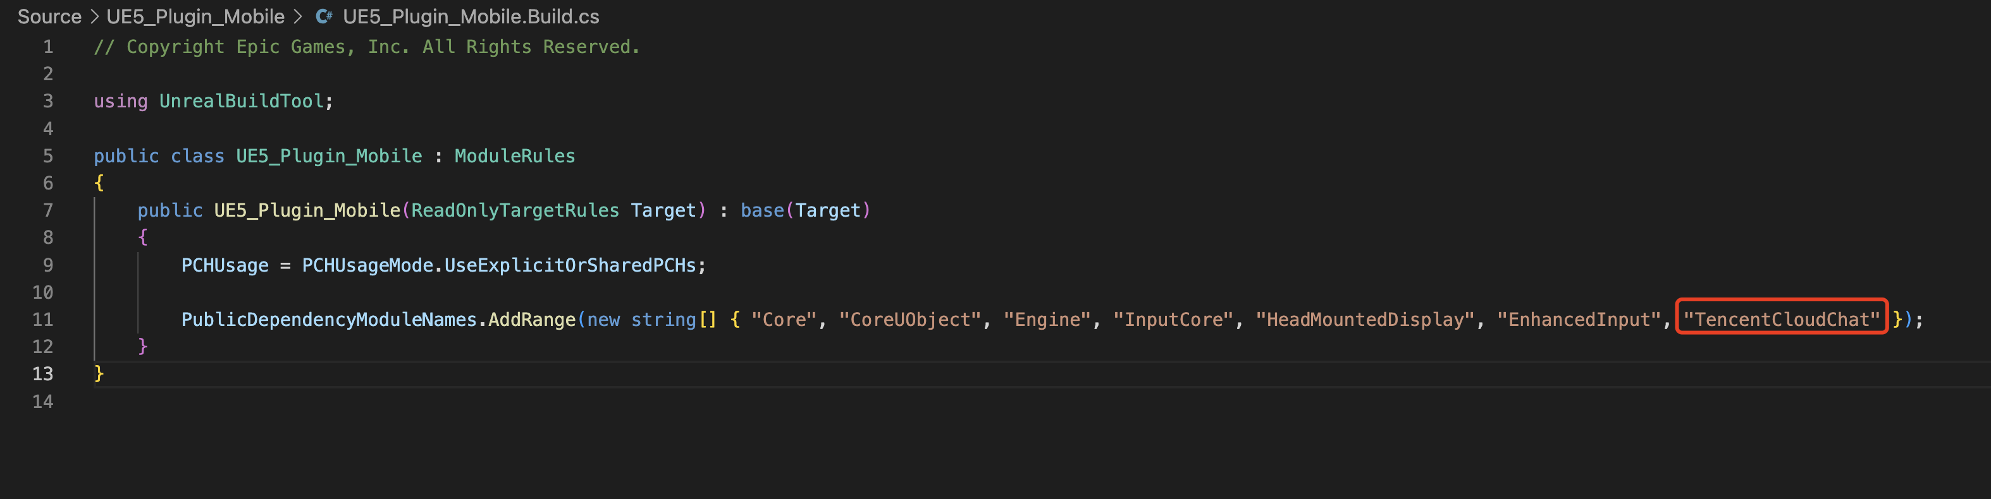Viewport: 1991px width, 499px height.
Task: Click line number 11 in gutter
Action: 42,320
